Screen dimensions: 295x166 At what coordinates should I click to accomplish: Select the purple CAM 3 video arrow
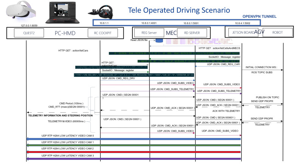coord(134,159)
